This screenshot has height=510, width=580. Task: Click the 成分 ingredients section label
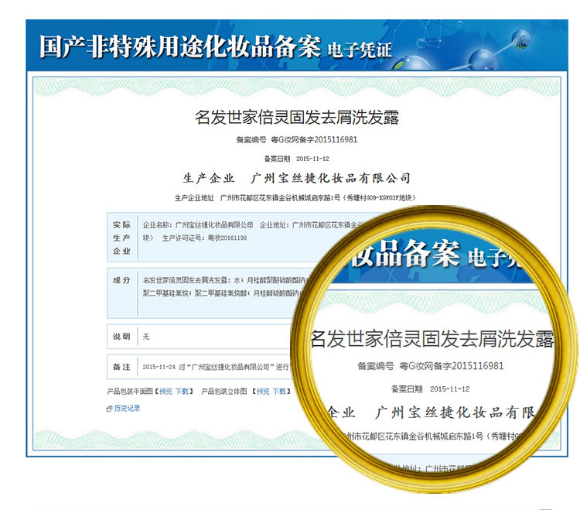(122, 280)
